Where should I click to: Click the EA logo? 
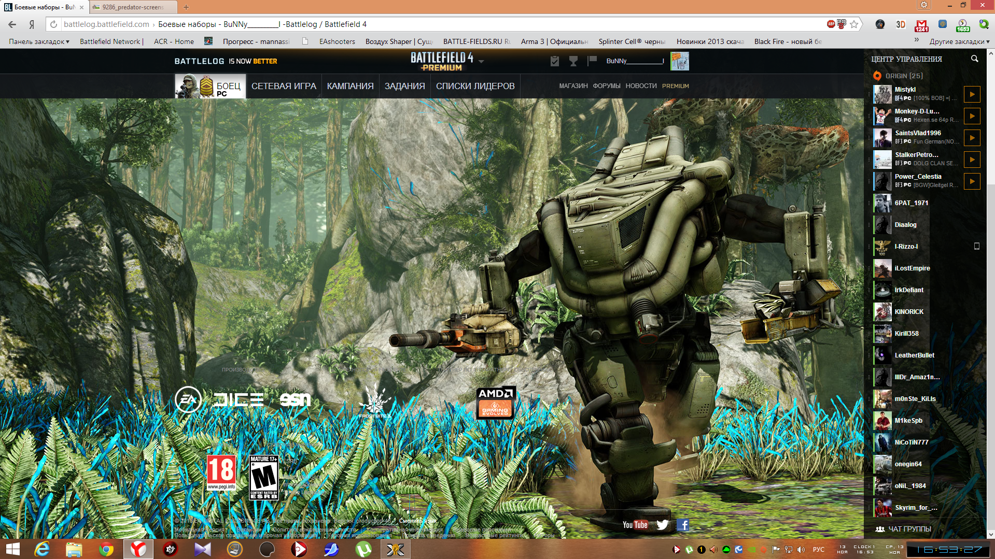(188, 399)
